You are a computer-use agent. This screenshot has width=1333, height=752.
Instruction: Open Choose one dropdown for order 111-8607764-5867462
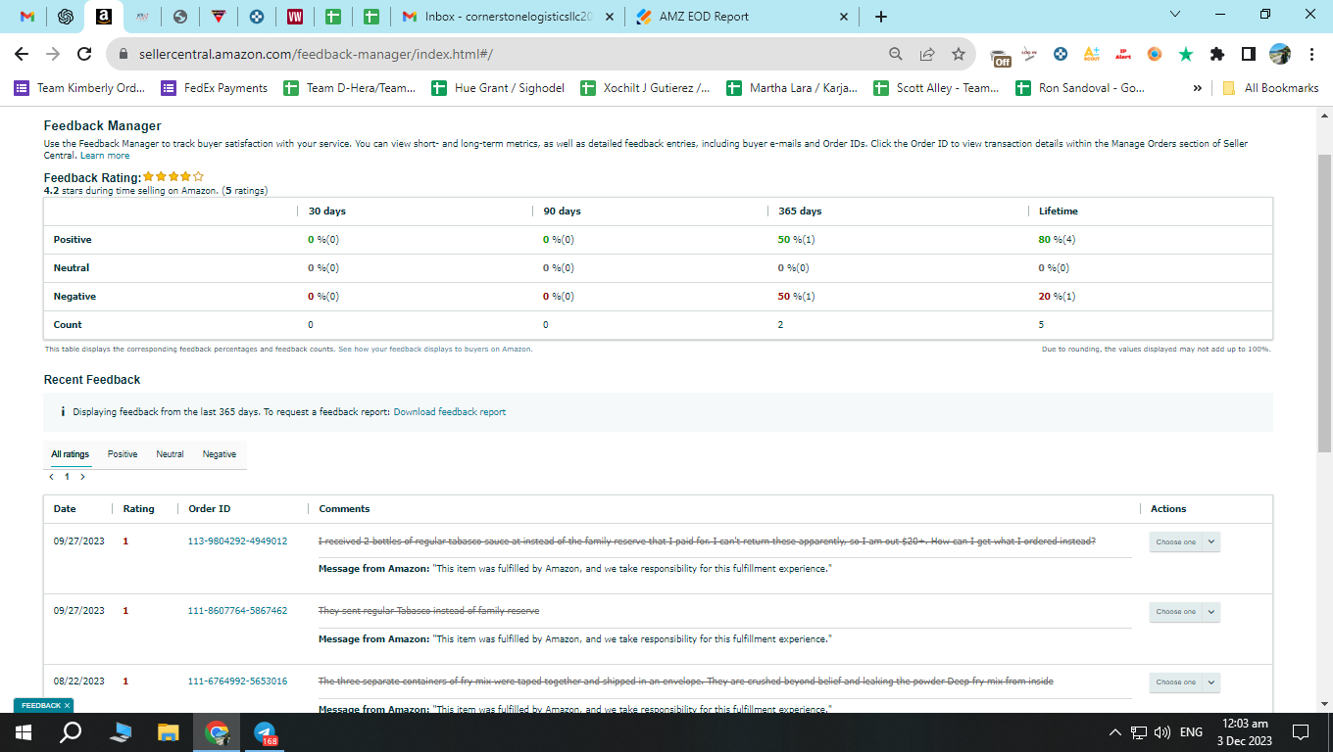(1185, 612)
